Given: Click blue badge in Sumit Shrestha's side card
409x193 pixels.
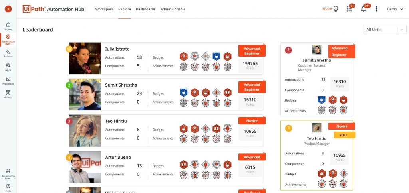Looking at the screenshot, I should (x=322, y=100).
